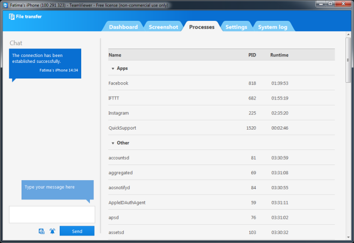
Task: Click runtime 02:35:20
Action: 280,113
